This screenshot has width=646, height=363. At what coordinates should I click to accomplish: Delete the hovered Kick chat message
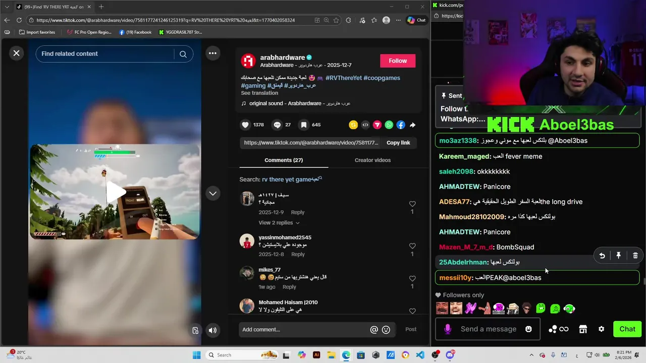[635, 256]
